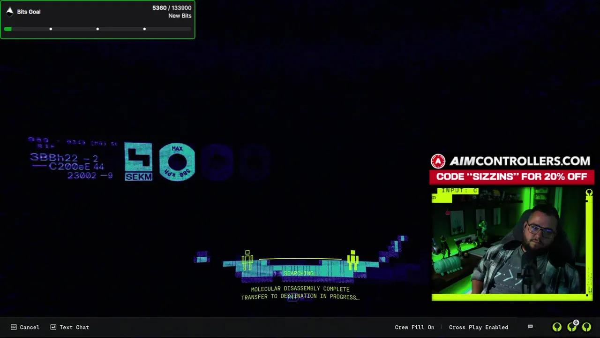This screenshot has height=338, width=600.
Task: Click the red AIM logo circle icon
Action: 438,161
